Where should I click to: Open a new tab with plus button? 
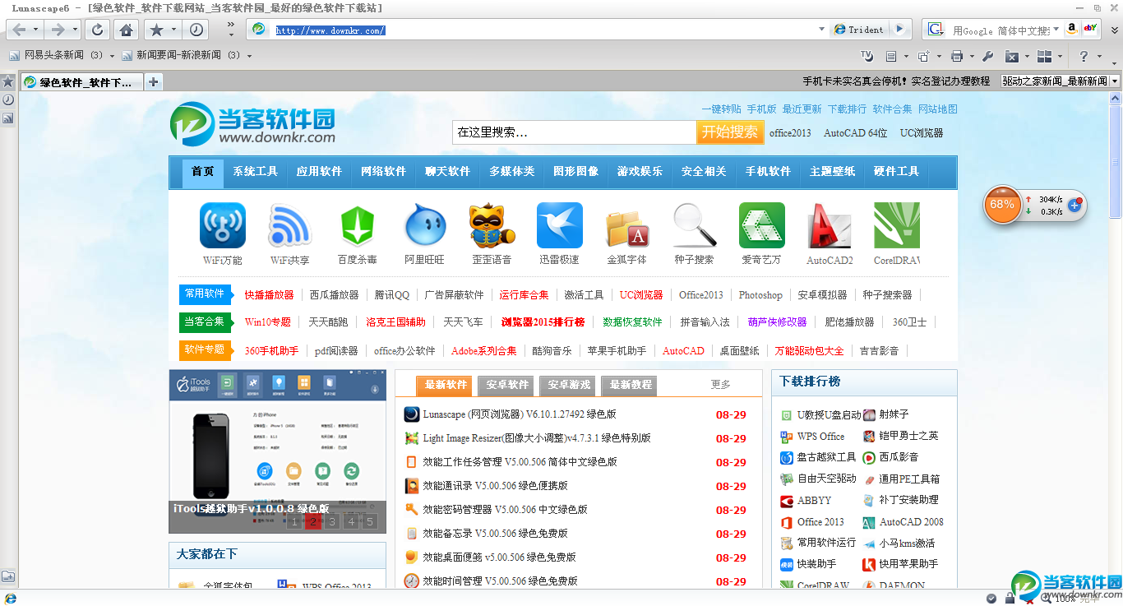point(153,81)
